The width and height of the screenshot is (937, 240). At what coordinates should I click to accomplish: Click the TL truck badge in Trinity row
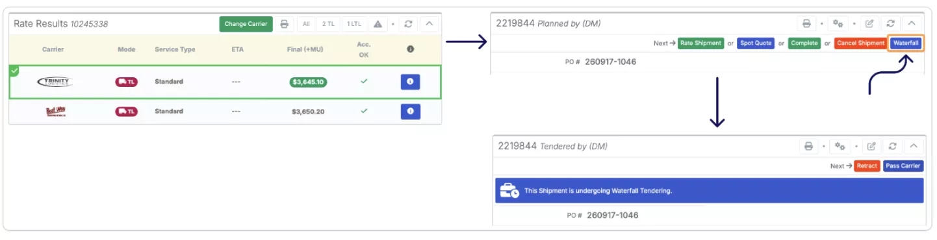click(x=126, y=82)
